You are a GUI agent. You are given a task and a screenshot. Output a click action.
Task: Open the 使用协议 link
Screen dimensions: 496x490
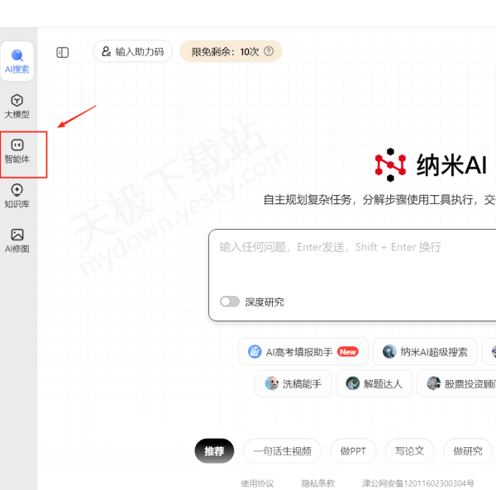[257, 483]
